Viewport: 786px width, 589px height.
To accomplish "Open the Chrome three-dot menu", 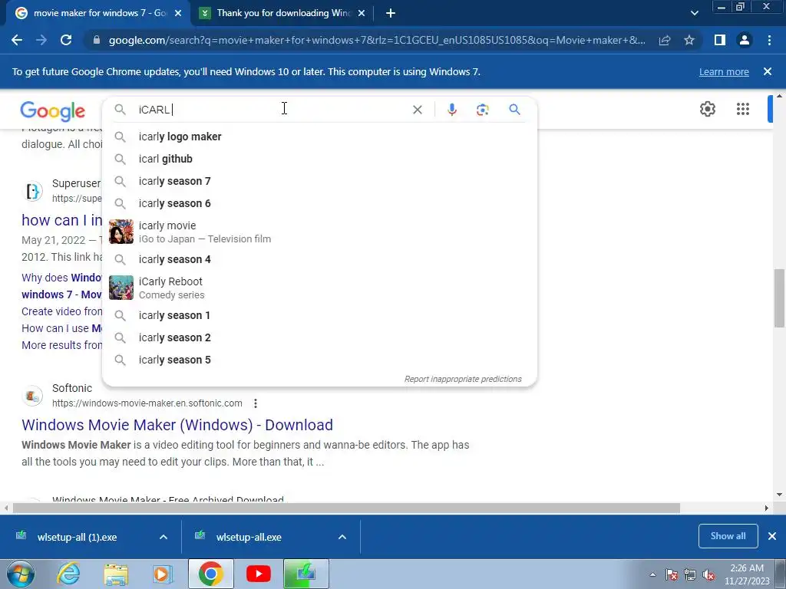I will pyautogui.click(x=769, y=40).
